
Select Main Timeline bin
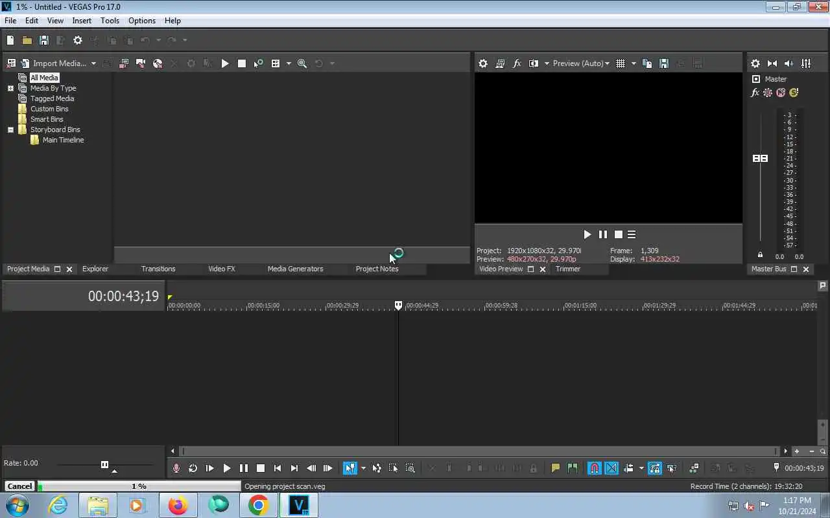click(x=63, y=140)
